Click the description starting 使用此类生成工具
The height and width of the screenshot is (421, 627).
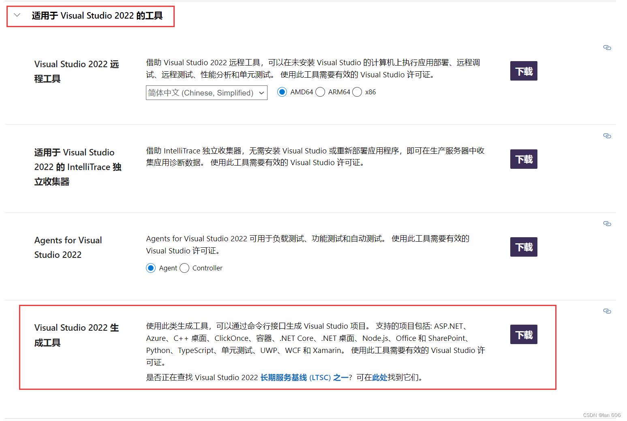tap(316, 344)
